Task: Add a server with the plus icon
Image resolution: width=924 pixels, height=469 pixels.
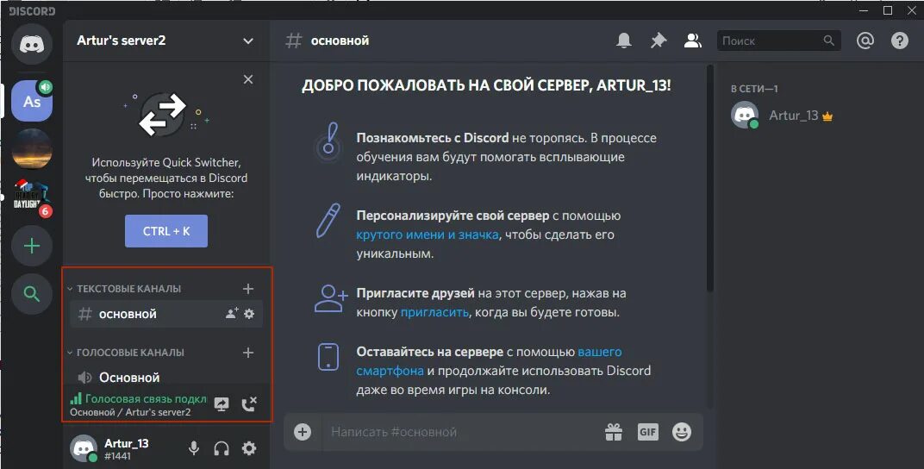Action: [32, 246]
